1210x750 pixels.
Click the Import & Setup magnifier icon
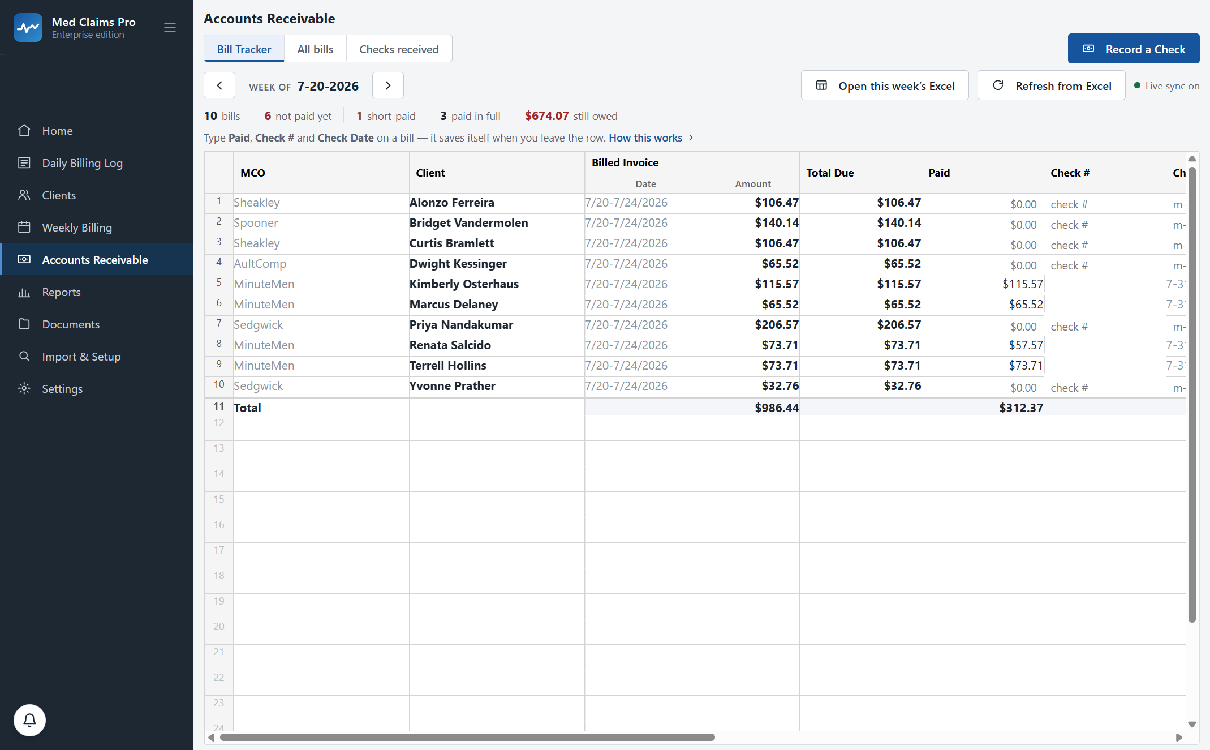(x=24, y=356)
